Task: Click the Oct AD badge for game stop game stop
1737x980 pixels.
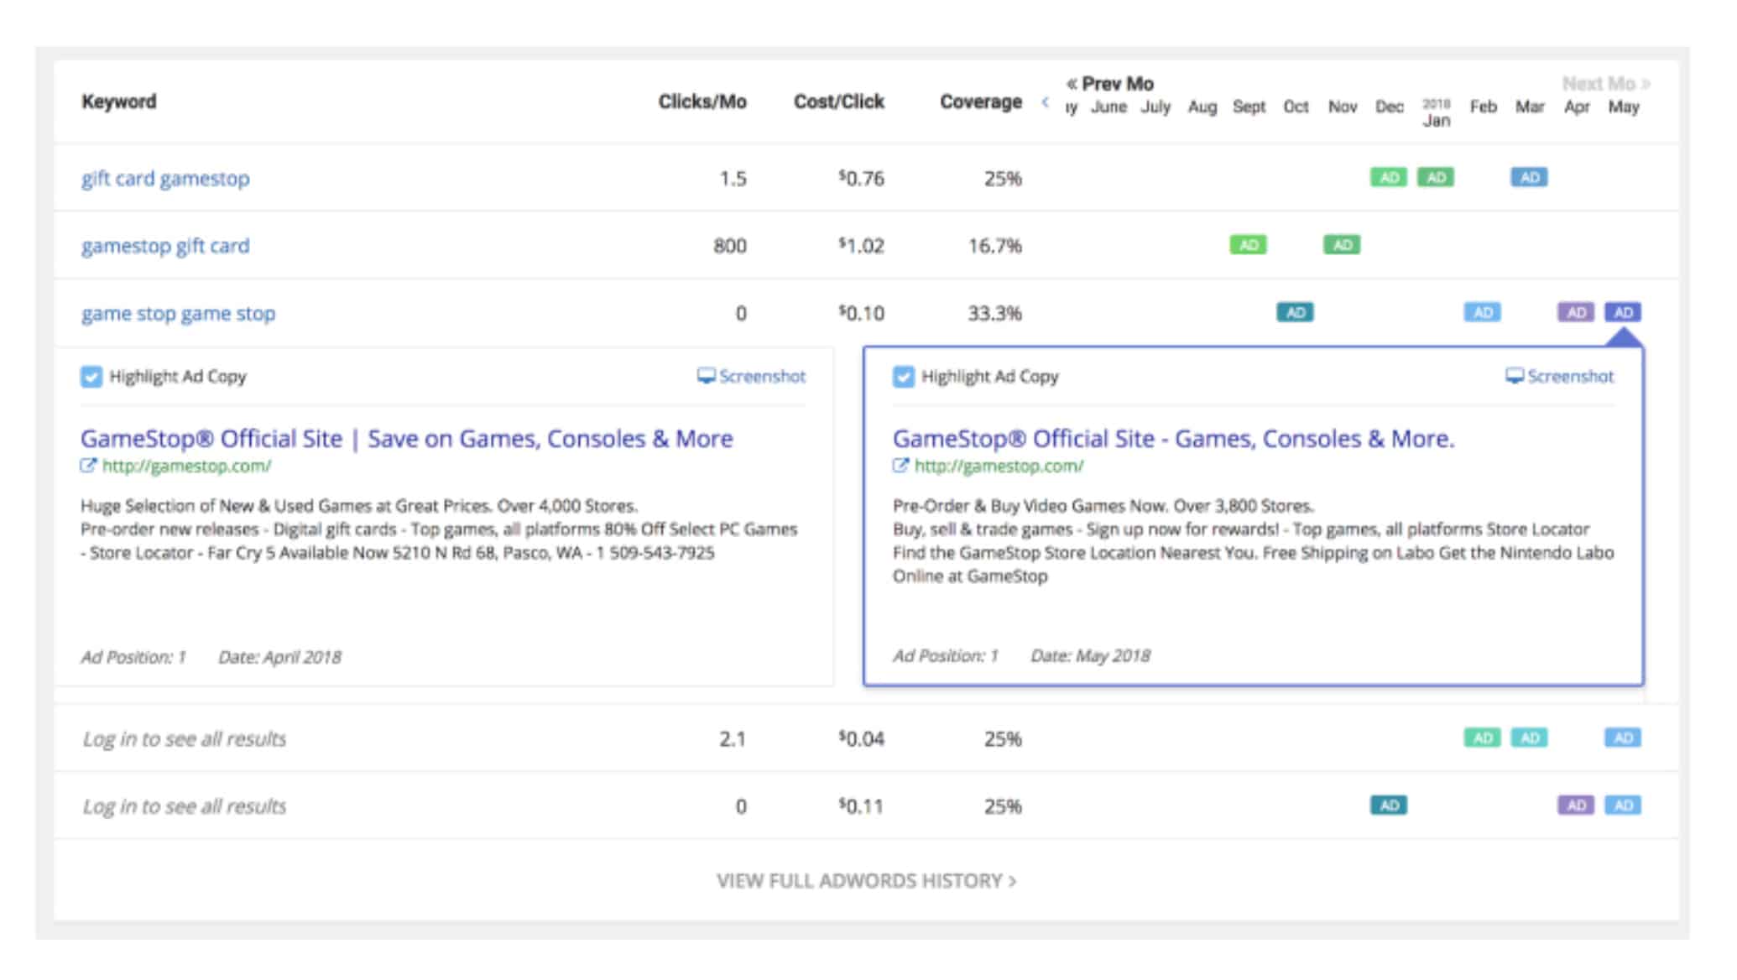Action: point(1296,312)
